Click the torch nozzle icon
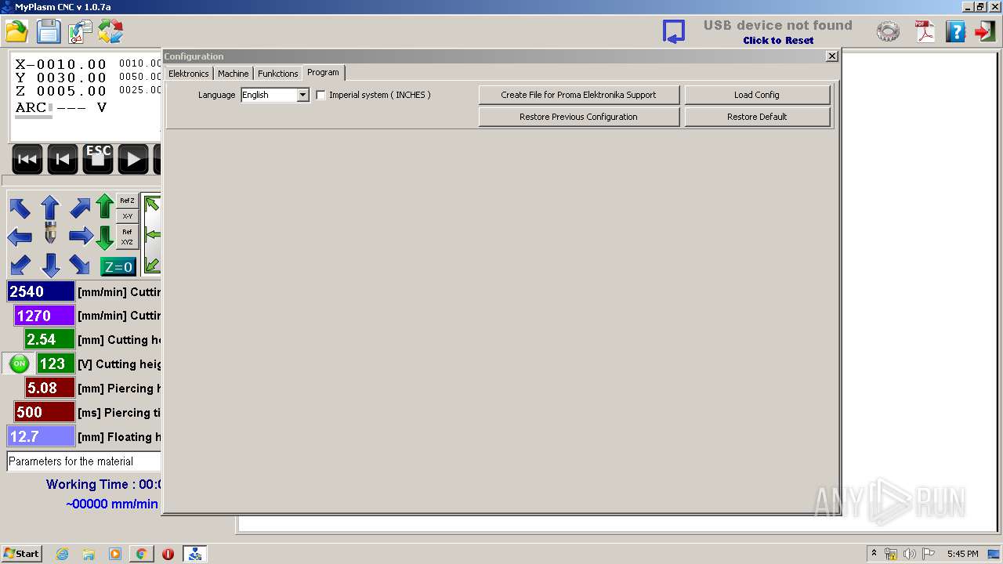 50,233
